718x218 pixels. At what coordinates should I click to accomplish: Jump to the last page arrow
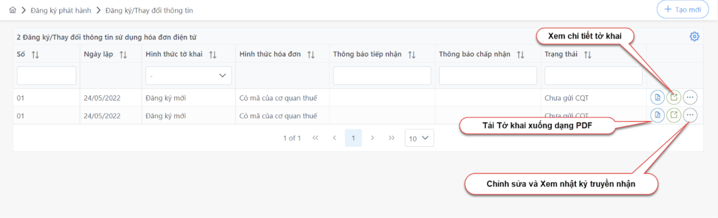391,138
